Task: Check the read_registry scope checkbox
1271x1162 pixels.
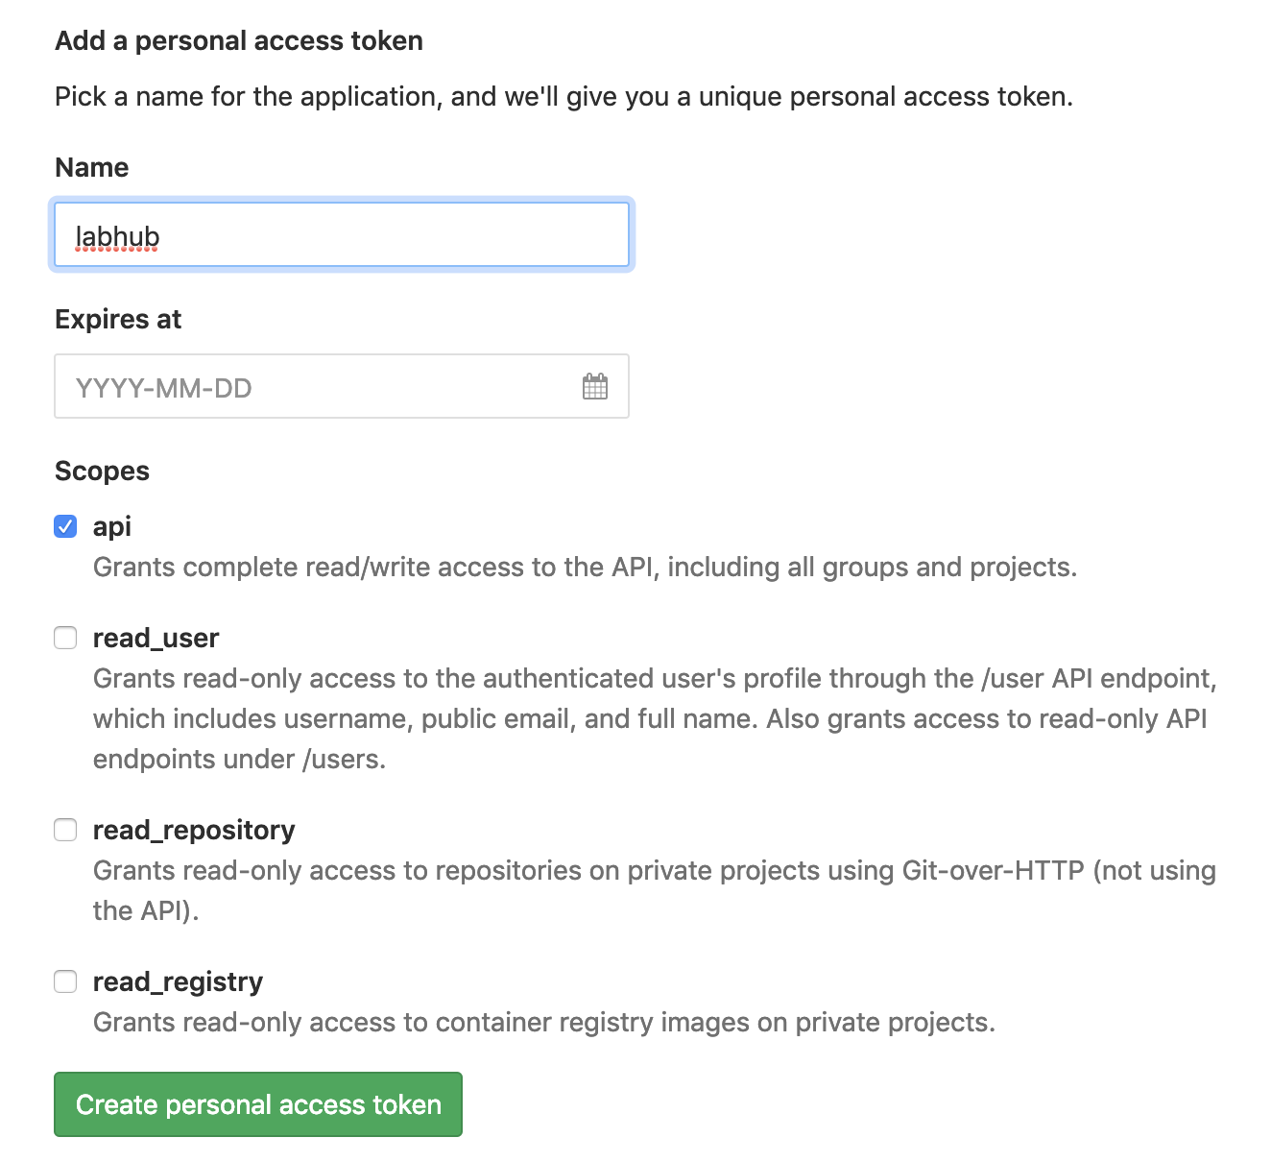Action: [x=65, y=981]
